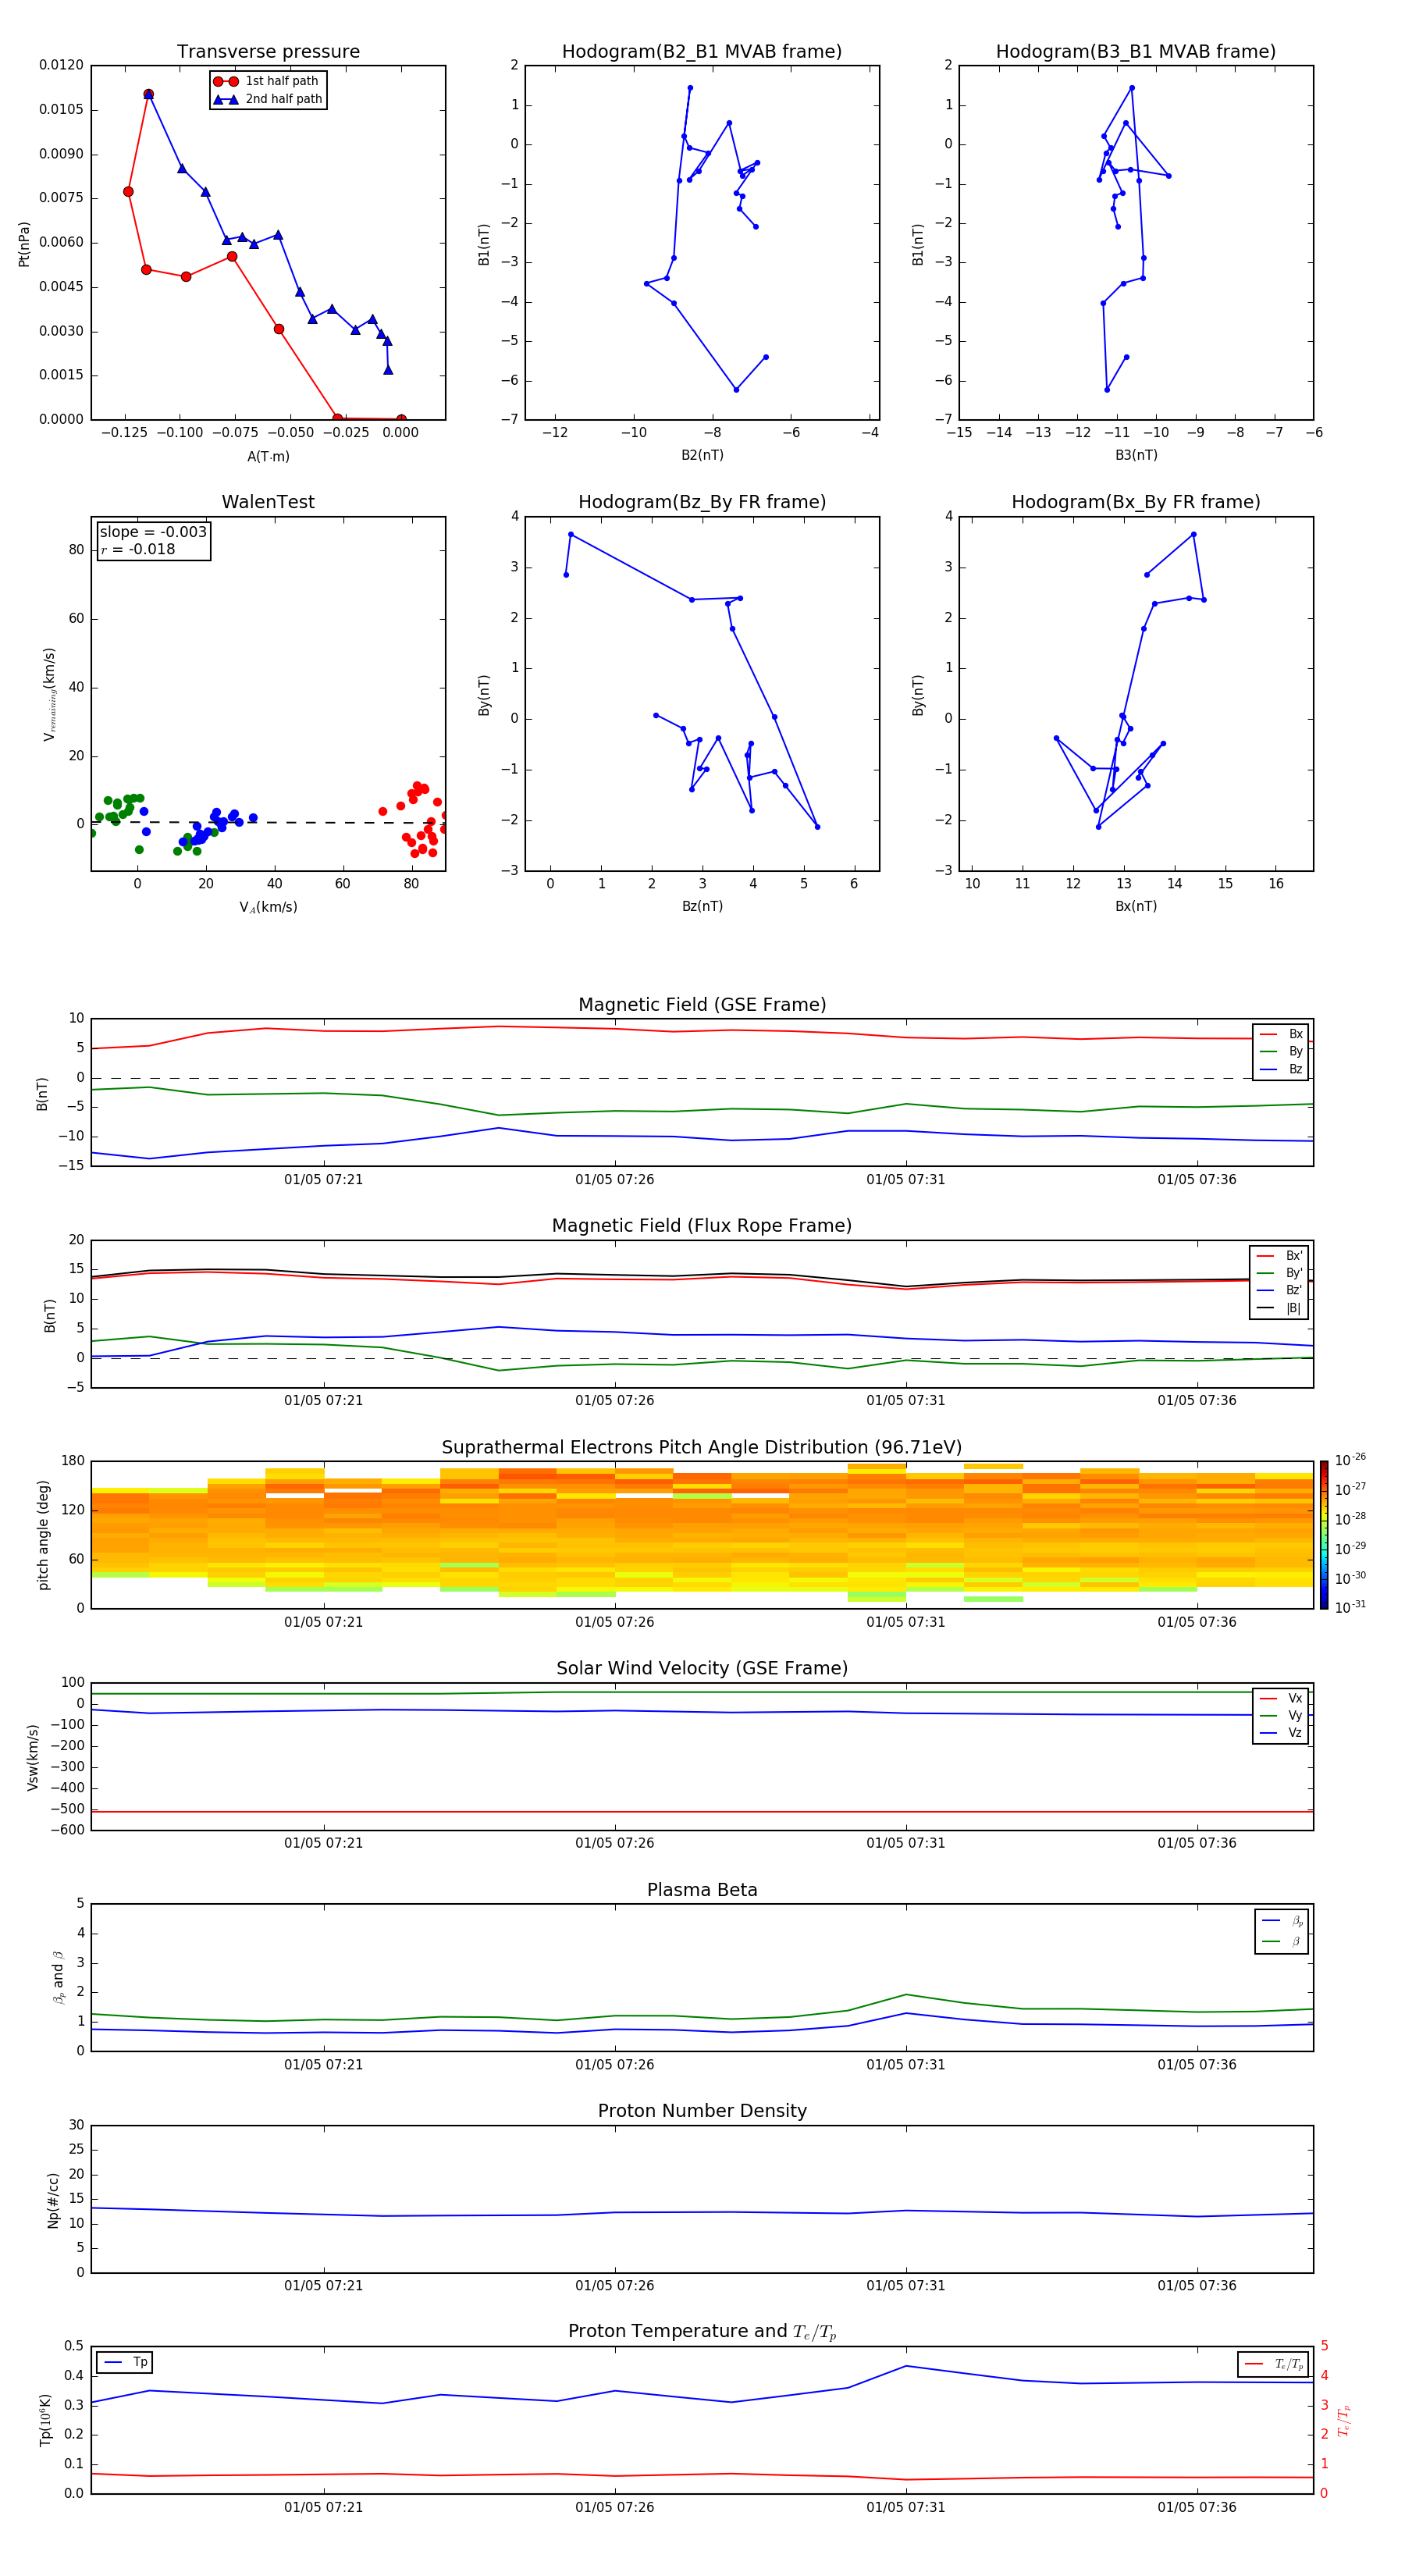Click the "Pt(nPa)" y-axis label
The width and height of the screenshot is (1405, 2576).
24,244
